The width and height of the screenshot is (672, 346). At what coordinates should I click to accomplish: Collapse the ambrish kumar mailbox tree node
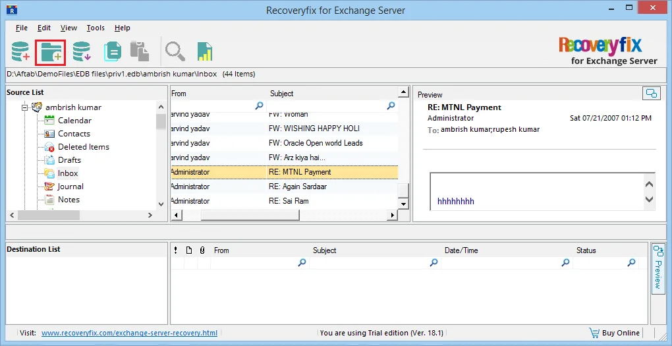[25, 107]
